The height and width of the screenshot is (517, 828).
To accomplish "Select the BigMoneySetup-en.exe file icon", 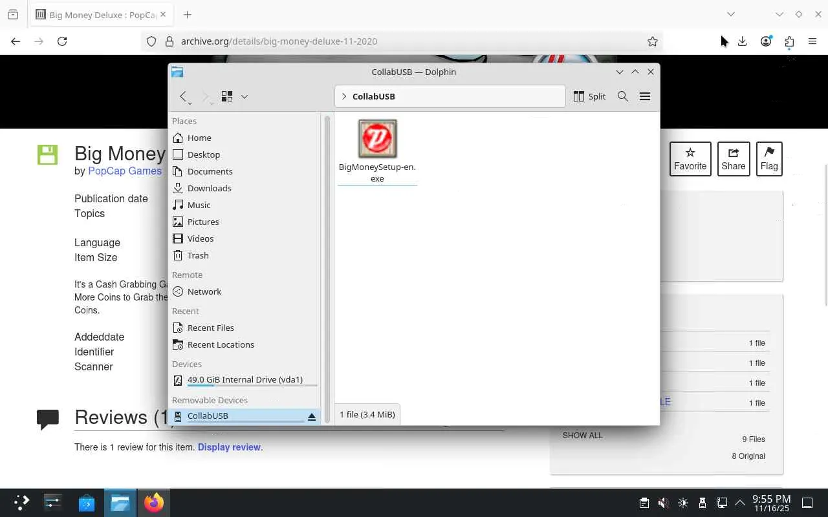I will [x=378, y=138].
